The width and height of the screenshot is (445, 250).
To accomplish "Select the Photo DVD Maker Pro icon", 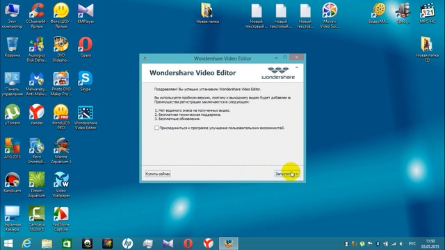I will click(61, 84).
